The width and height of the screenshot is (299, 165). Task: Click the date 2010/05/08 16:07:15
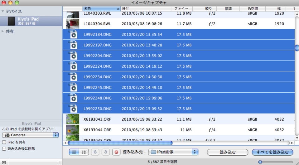pos(142,13)
